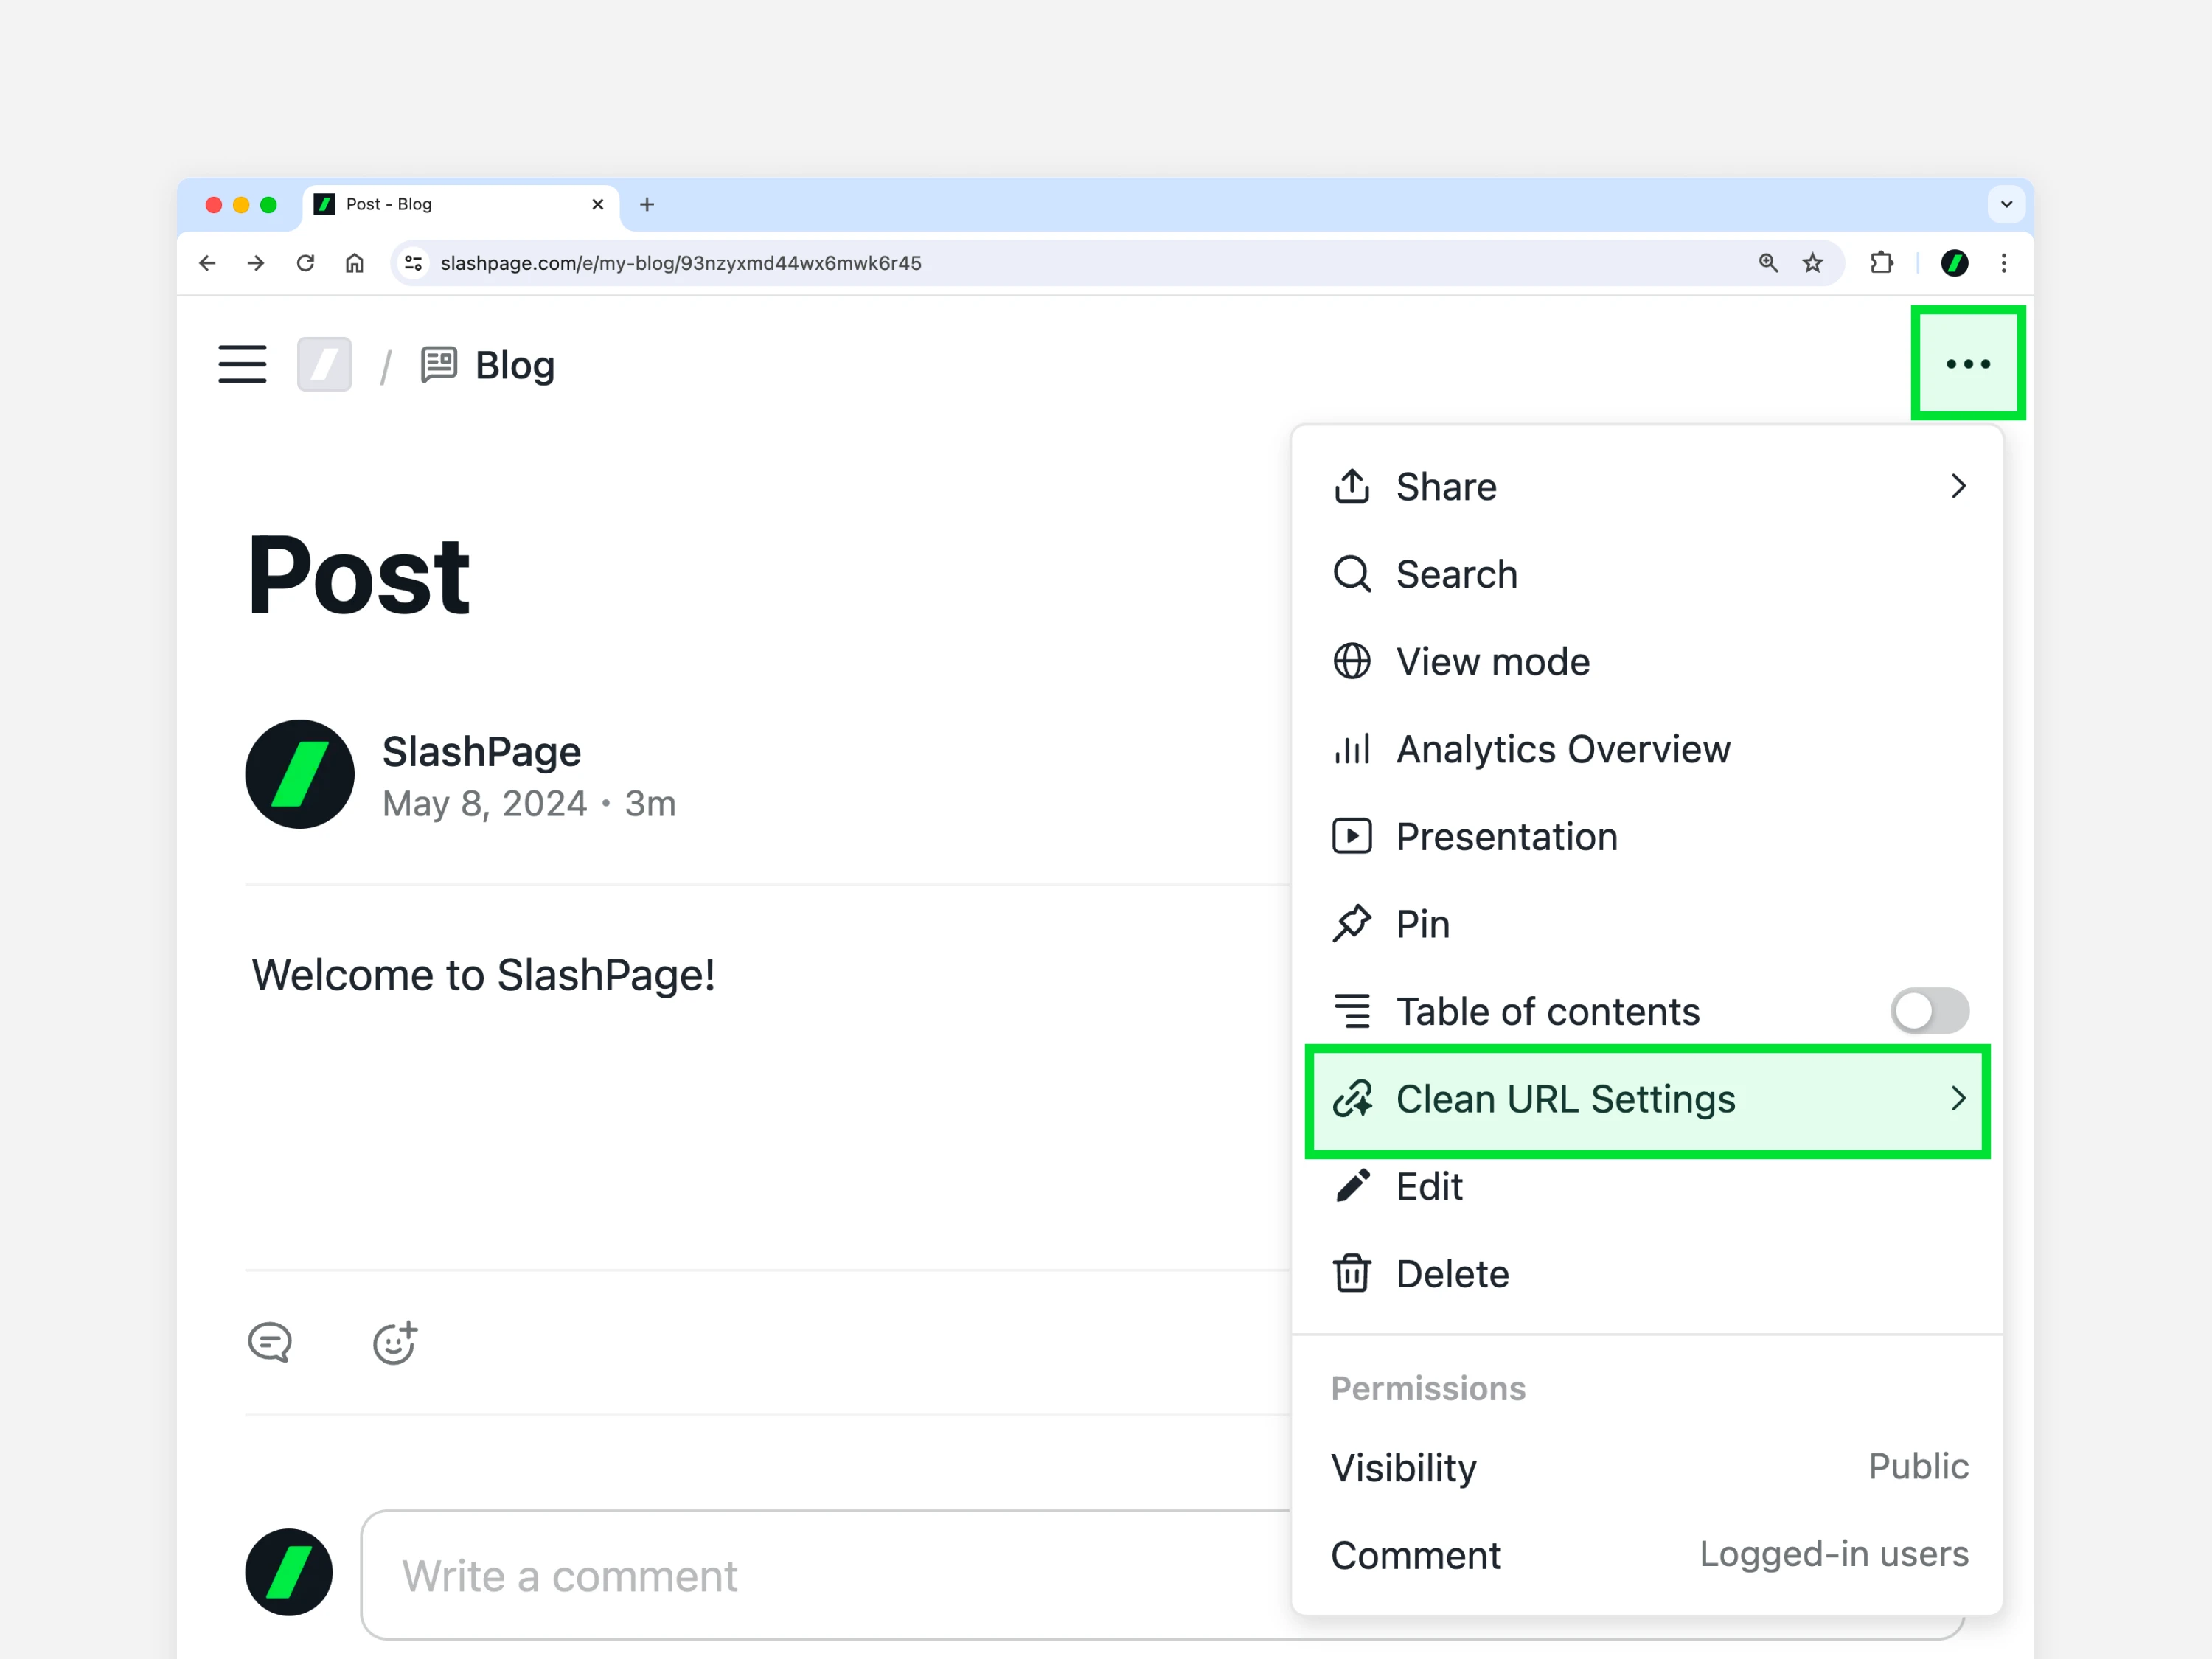
Task: Click the comment avatar next to input
Action: tap(289, 1572)
